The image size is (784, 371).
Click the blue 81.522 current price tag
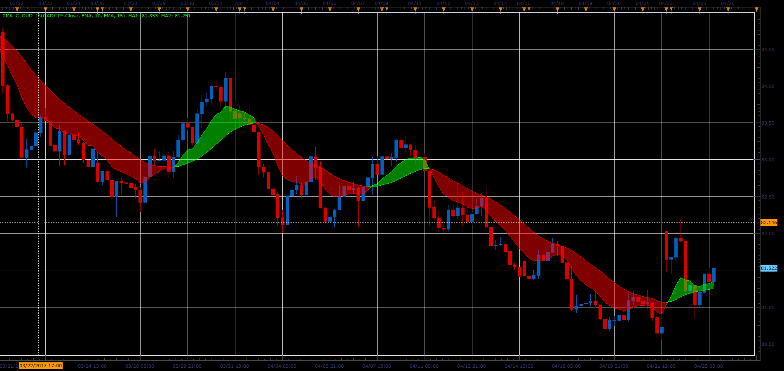pyautogui.click(x=769, y=268)
